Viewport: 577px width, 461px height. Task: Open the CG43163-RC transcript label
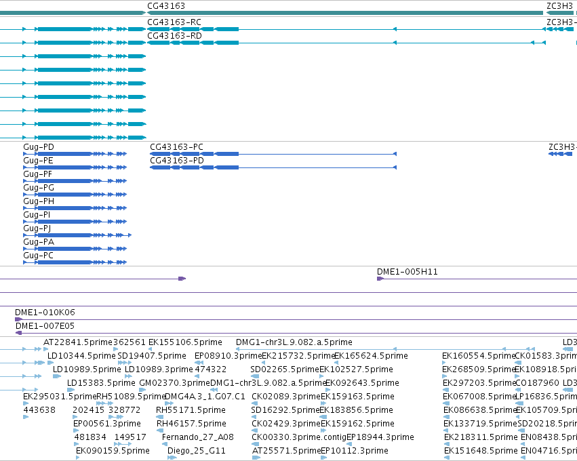click(x=174, y=22)
